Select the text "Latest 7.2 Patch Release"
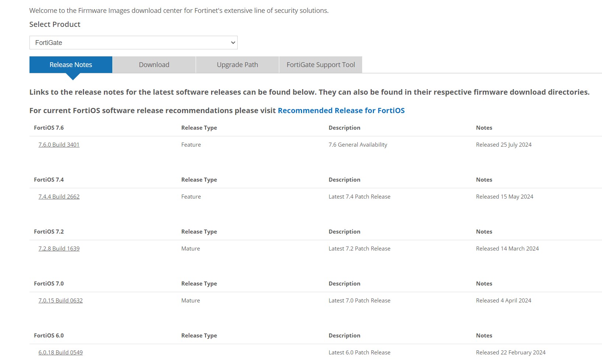602x364 pixels. click(x=360, y=249)
